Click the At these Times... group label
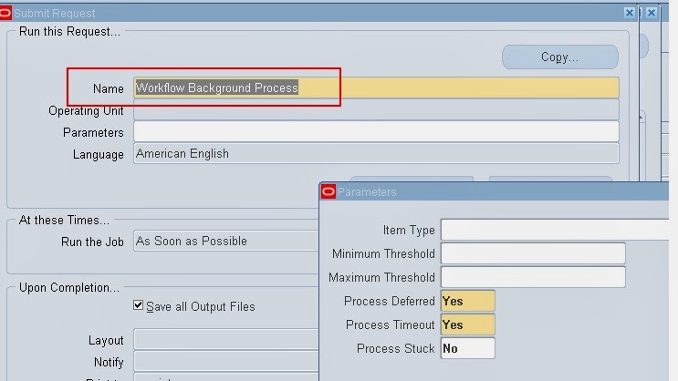The height and width of the screenshot is (381, 678). (x=64, y=221)
